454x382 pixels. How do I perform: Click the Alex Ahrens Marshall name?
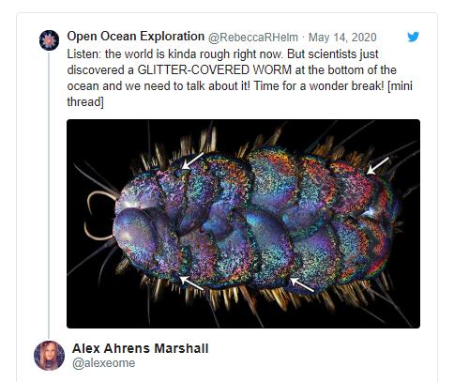pos(140,348)
